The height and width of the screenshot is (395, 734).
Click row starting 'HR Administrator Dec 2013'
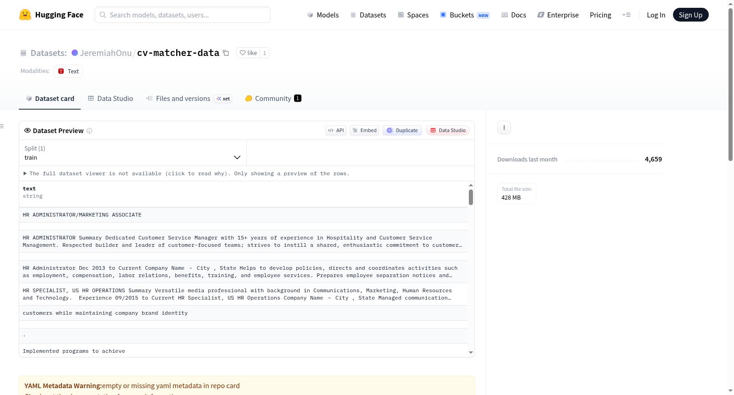[x=243, y=272]
